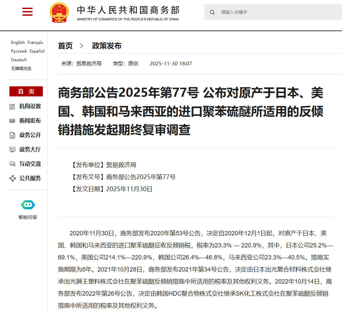The width and height of the screenshot is (342, 311).
Task: Click the 公共服务 diamond icon
Action: pyautogui.click(x=12, y=178)
